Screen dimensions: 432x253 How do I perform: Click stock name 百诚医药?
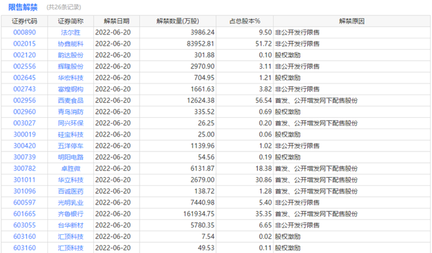[70, 191]
